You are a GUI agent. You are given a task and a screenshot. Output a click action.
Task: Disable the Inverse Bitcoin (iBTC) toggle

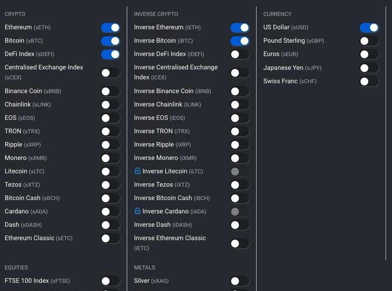click(x=240, y=41)
